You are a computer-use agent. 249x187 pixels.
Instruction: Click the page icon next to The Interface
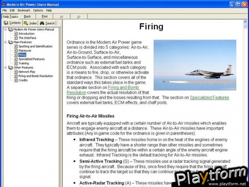(16, 38)
